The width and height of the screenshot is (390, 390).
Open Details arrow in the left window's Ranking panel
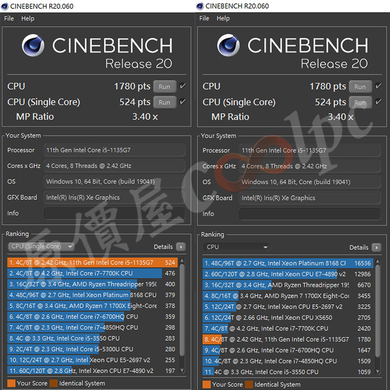(181, 247)
